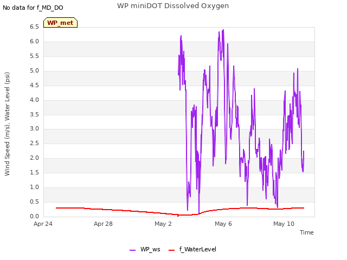Viewport: 347px width, 260px height.
Task: Click the May 6 x-axis label
Action: coord(223,224)
